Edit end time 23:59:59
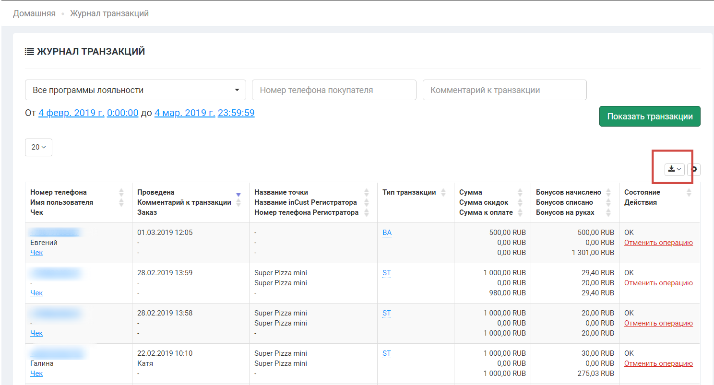The image size is (714, 385). tap(236, 113)
